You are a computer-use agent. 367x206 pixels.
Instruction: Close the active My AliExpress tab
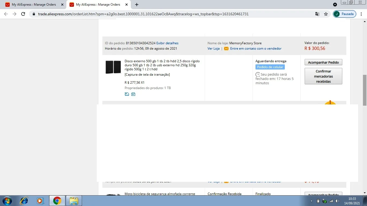point(127,5)
